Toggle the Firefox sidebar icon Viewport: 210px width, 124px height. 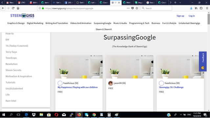pyautogui.click(x=201, y=8)
